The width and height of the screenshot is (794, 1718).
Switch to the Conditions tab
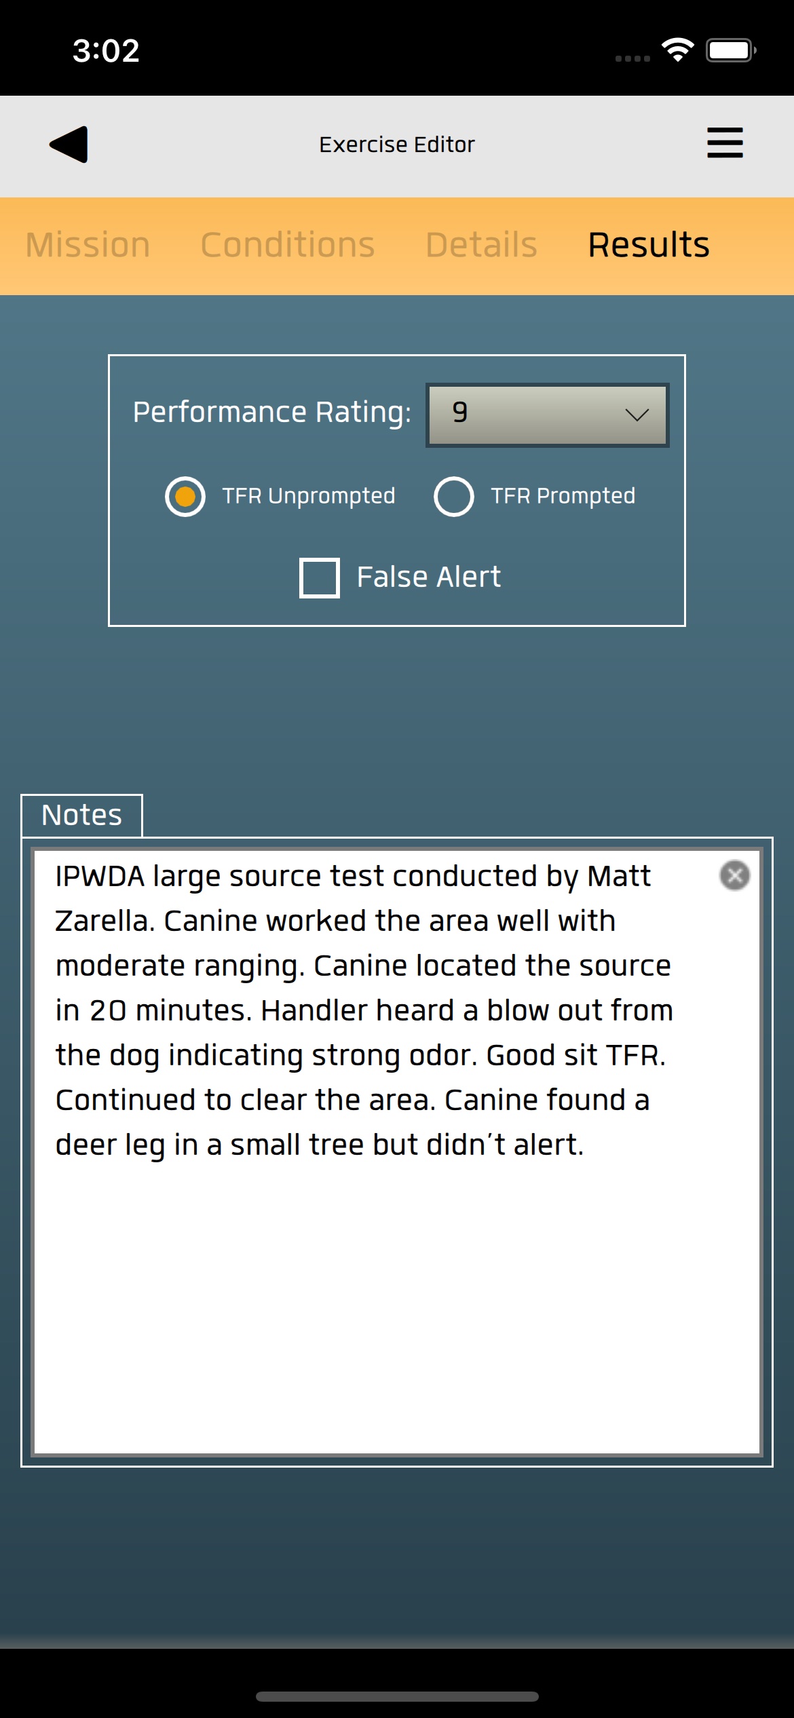pos(288,245)
